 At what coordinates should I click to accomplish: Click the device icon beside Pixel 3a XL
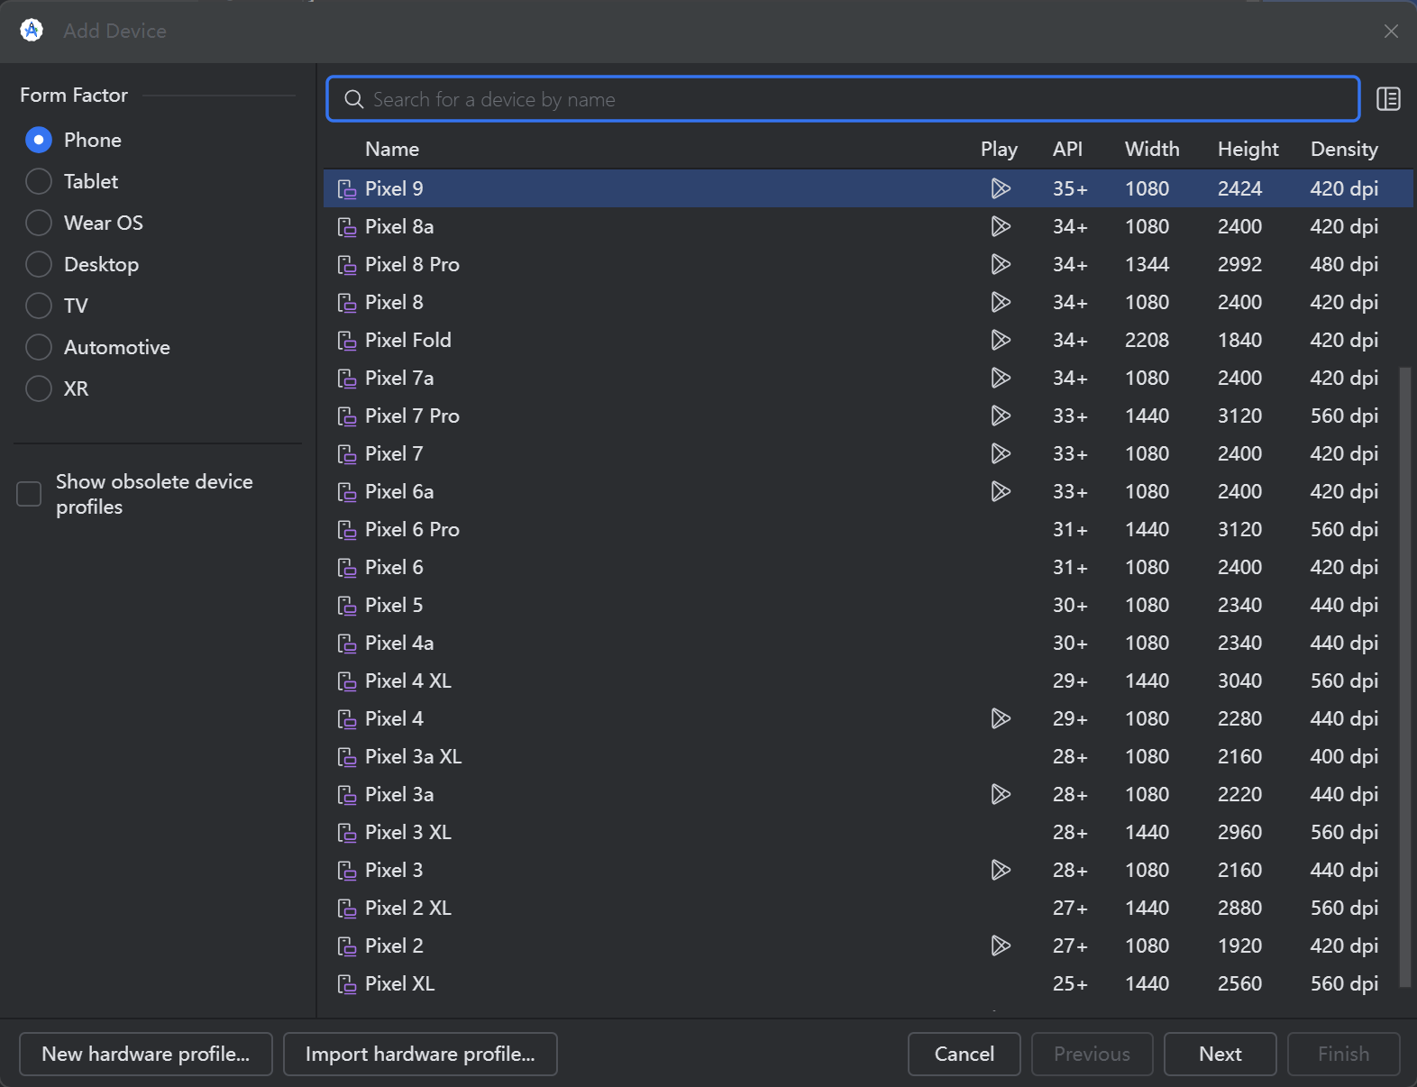pyautogui.click(x=347, y=756)
